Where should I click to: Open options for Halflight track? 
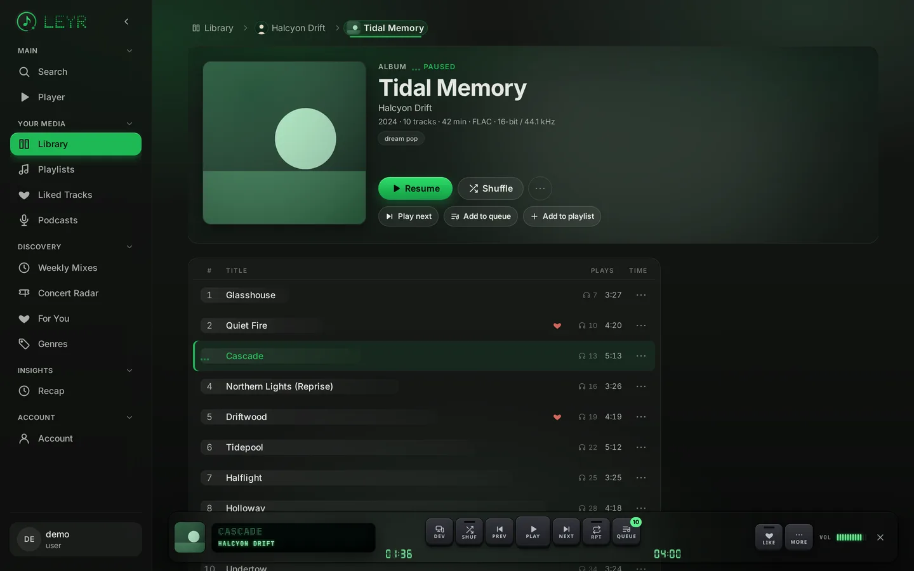click(641, 478)
